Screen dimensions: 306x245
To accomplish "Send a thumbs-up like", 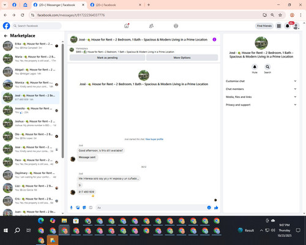I will [216, 208].
